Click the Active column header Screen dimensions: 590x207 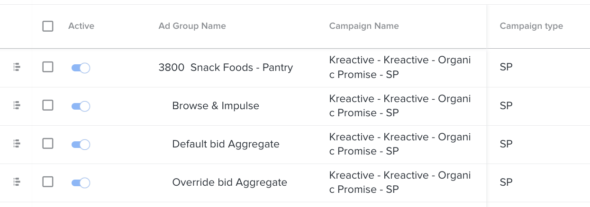pos(81,26)
